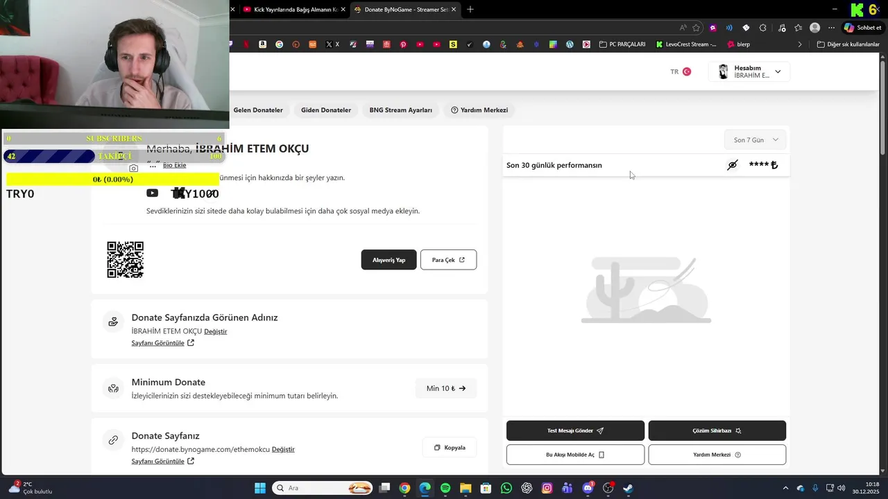This screenshot has height=499, width=888.
Task: Click the Test Mesajı Gönder button
Action: [x=575, y=430]
